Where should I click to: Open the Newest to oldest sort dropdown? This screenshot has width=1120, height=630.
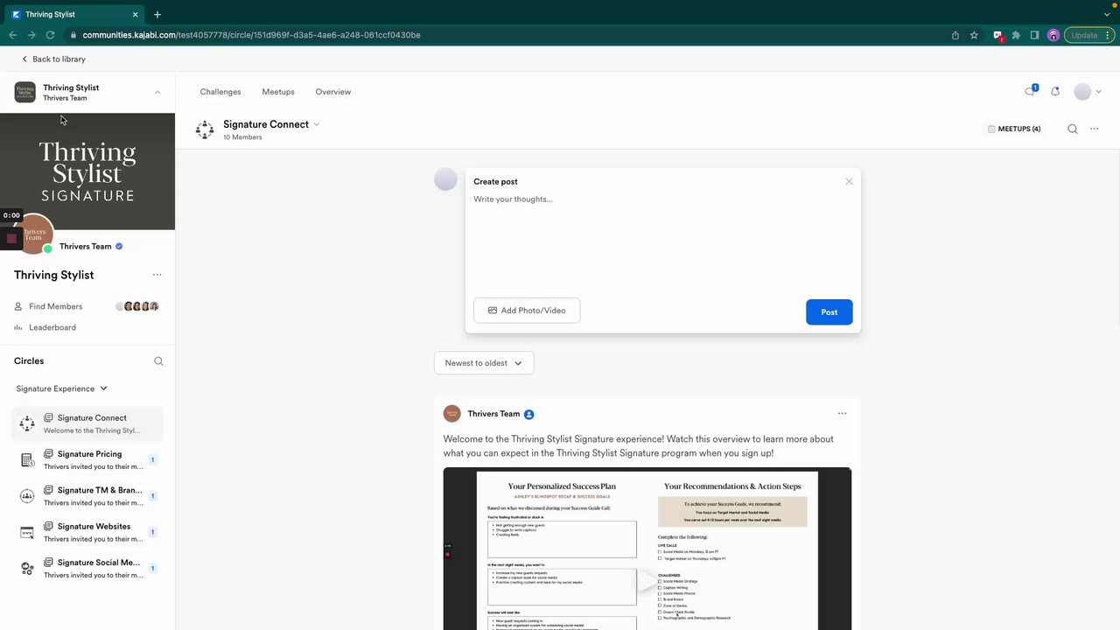pos(484,363)
